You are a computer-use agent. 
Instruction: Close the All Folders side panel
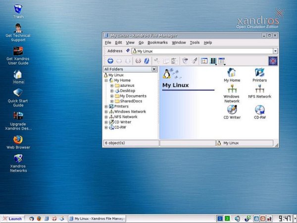coord(154,69)
